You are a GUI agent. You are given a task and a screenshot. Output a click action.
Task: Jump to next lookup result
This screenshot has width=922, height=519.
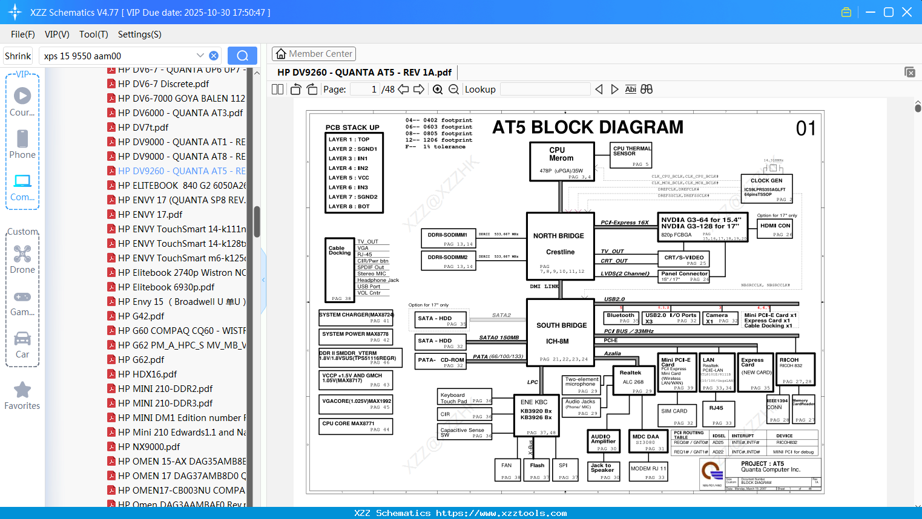click(x=614, y=89)
